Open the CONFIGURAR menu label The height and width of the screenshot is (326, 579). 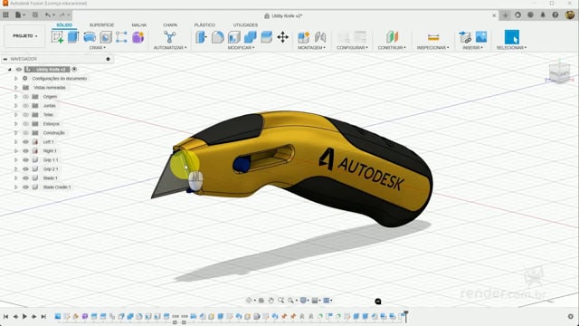(x=352, y=48)
